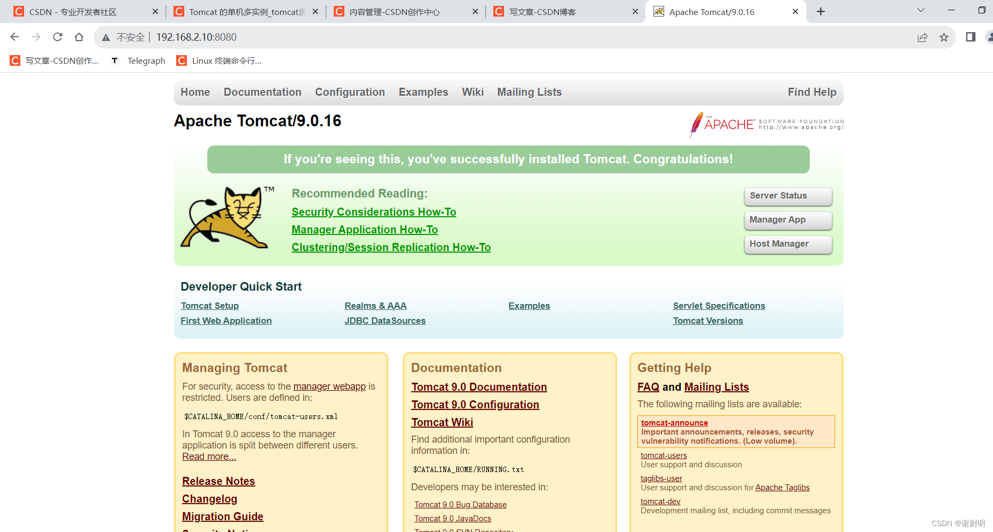Image resolution: width=993 pixels, height=532 pixels.
Task: Open Security Considerations How-To link
Action: [x=374, y=212]
